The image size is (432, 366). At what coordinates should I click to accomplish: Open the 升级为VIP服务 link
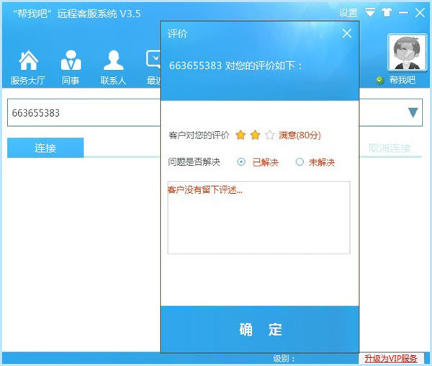pyautogui.click(x=391, y=359)
